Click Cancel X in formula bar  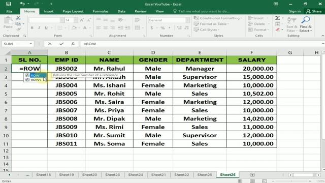coord(50,44)
